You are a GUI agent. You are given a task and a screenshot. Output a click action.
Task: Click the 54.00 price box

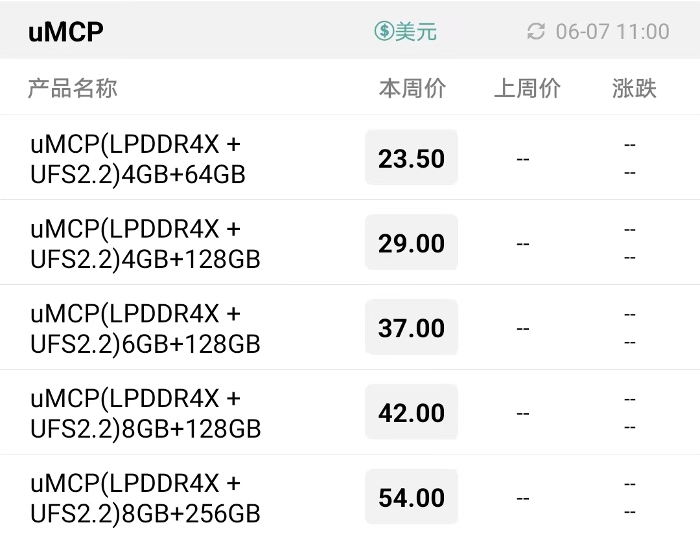[412, 497]
